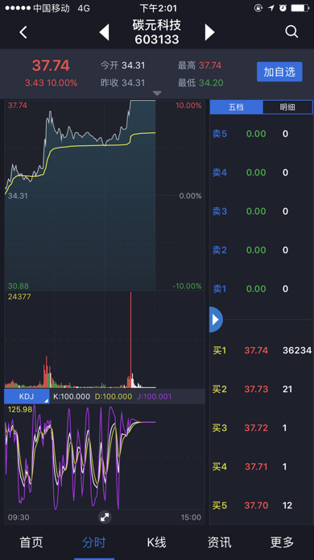314x560 pixels.
Task: Tap the 30.88 lower price label
Action: [19, 286]
